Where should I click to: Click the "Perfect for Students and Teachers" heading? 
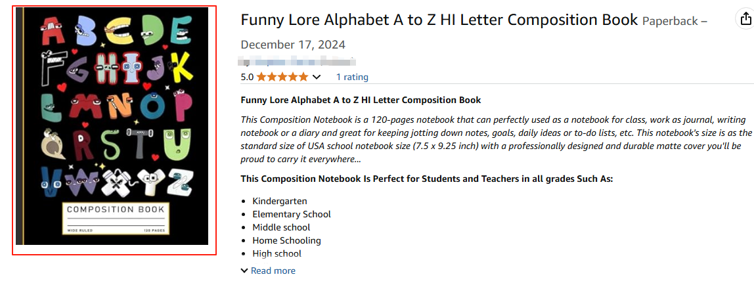tap(426, 179)
